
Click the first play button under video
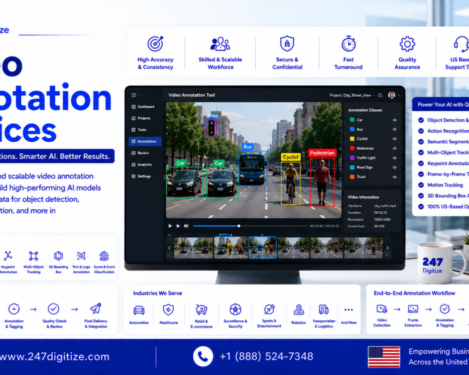tap(170, 226)
